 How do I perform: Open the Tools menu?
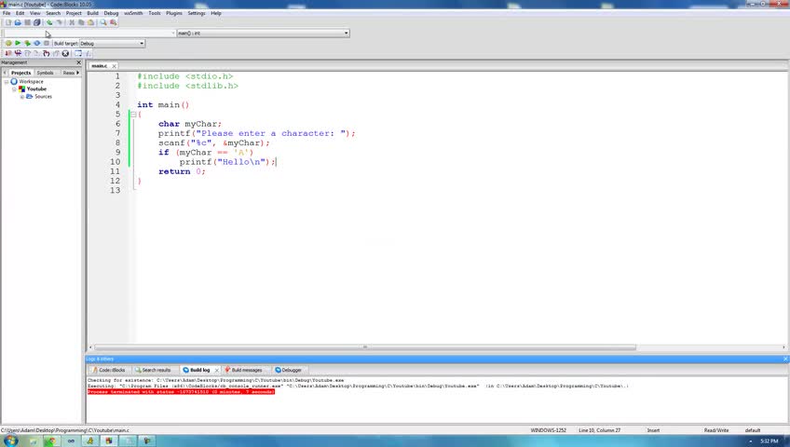coord(155,13)
